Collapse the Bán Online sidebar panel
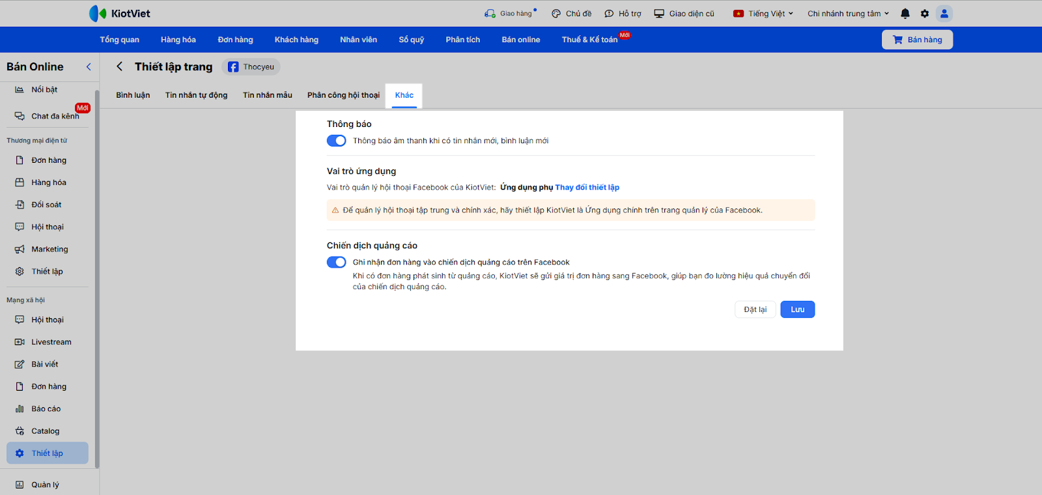The image size is (1042, 495). click(89, 67)
